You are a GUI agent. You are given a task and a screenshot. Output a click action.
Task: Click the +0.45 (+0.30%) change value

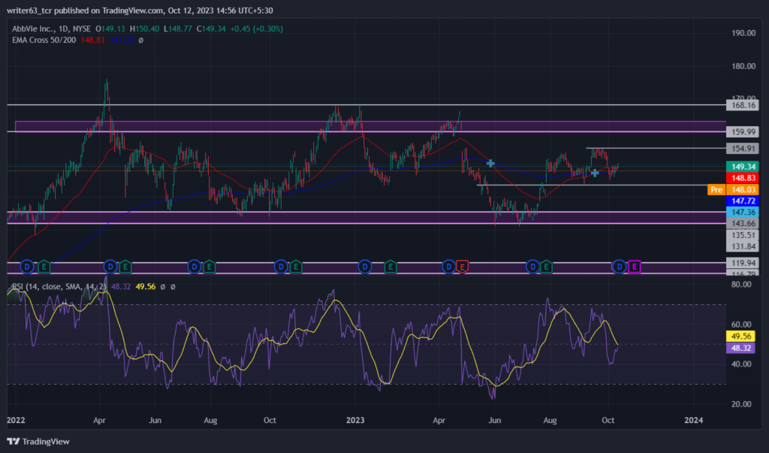(256, 29)
